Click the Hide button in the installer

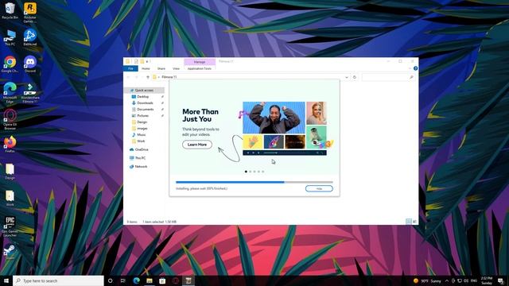(x=319, y=189)
